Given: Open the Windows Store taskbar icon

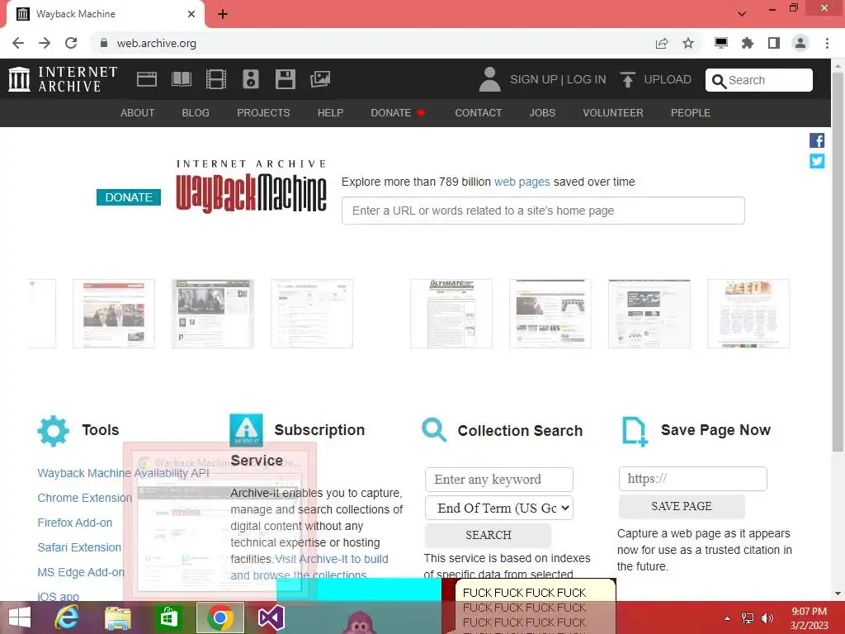Looking at the screenshot, I should (168, 617).
